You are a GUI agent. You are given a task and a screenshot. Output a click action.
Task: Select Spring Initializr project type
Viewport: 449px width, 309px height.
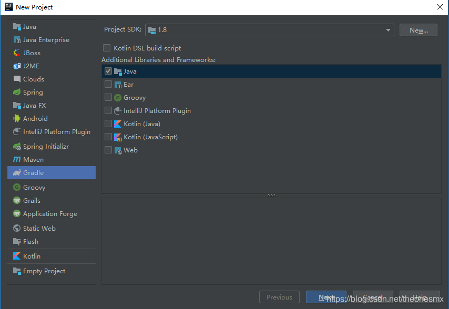coord(52,147)
